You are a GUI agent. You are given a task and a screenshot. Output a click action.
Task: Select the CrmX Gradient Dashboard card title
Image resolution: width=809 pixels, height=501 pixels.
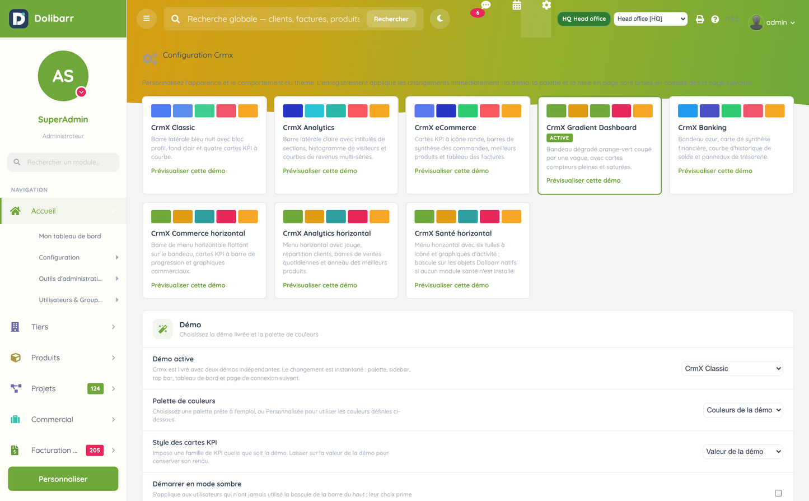pyautogui.click(x=591, y=128)
